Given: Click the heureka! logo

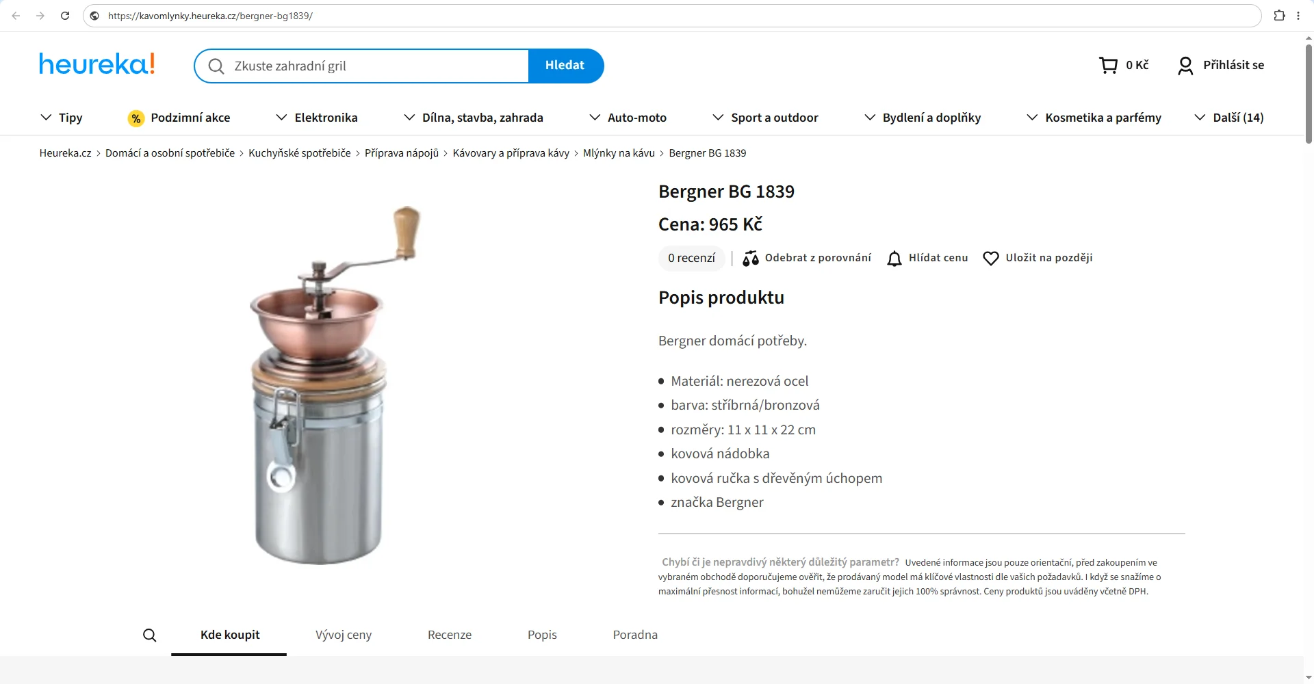Looking at the screenshot, I should coord(97,64).
